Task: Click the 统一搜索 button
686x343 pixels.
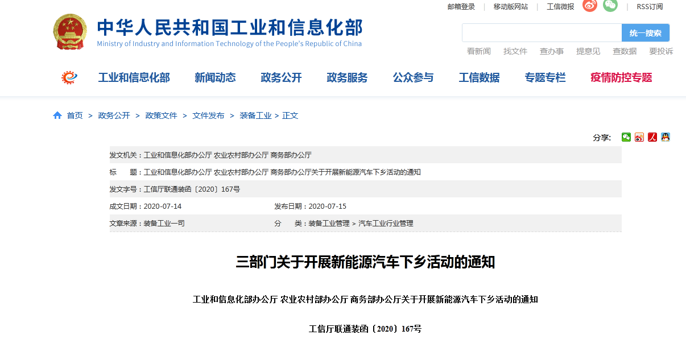Action: point(646,33)
